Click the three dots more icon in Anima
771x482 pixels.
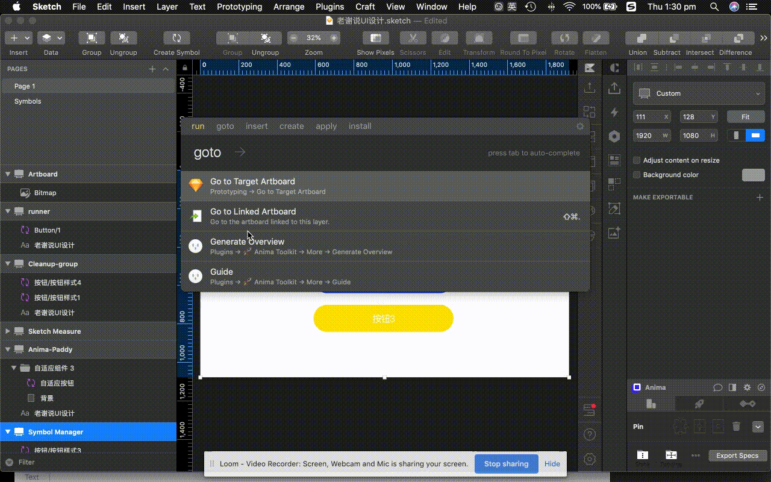pos(696,455)
